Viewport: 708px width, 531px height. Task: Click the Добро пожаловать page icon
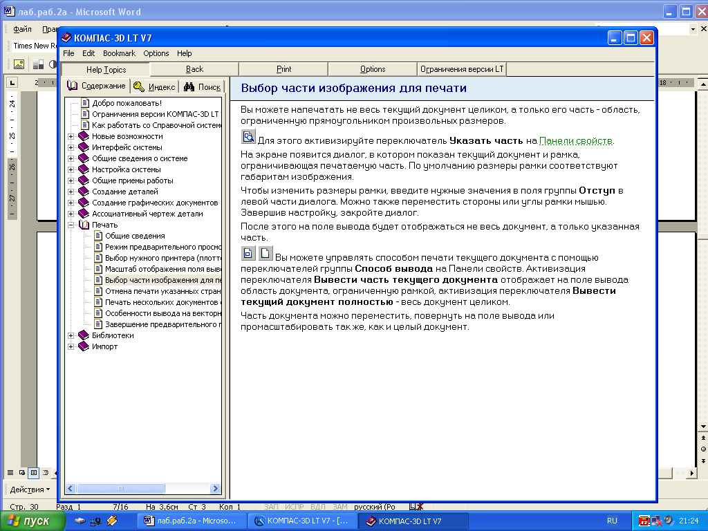[x=85, y=103]
